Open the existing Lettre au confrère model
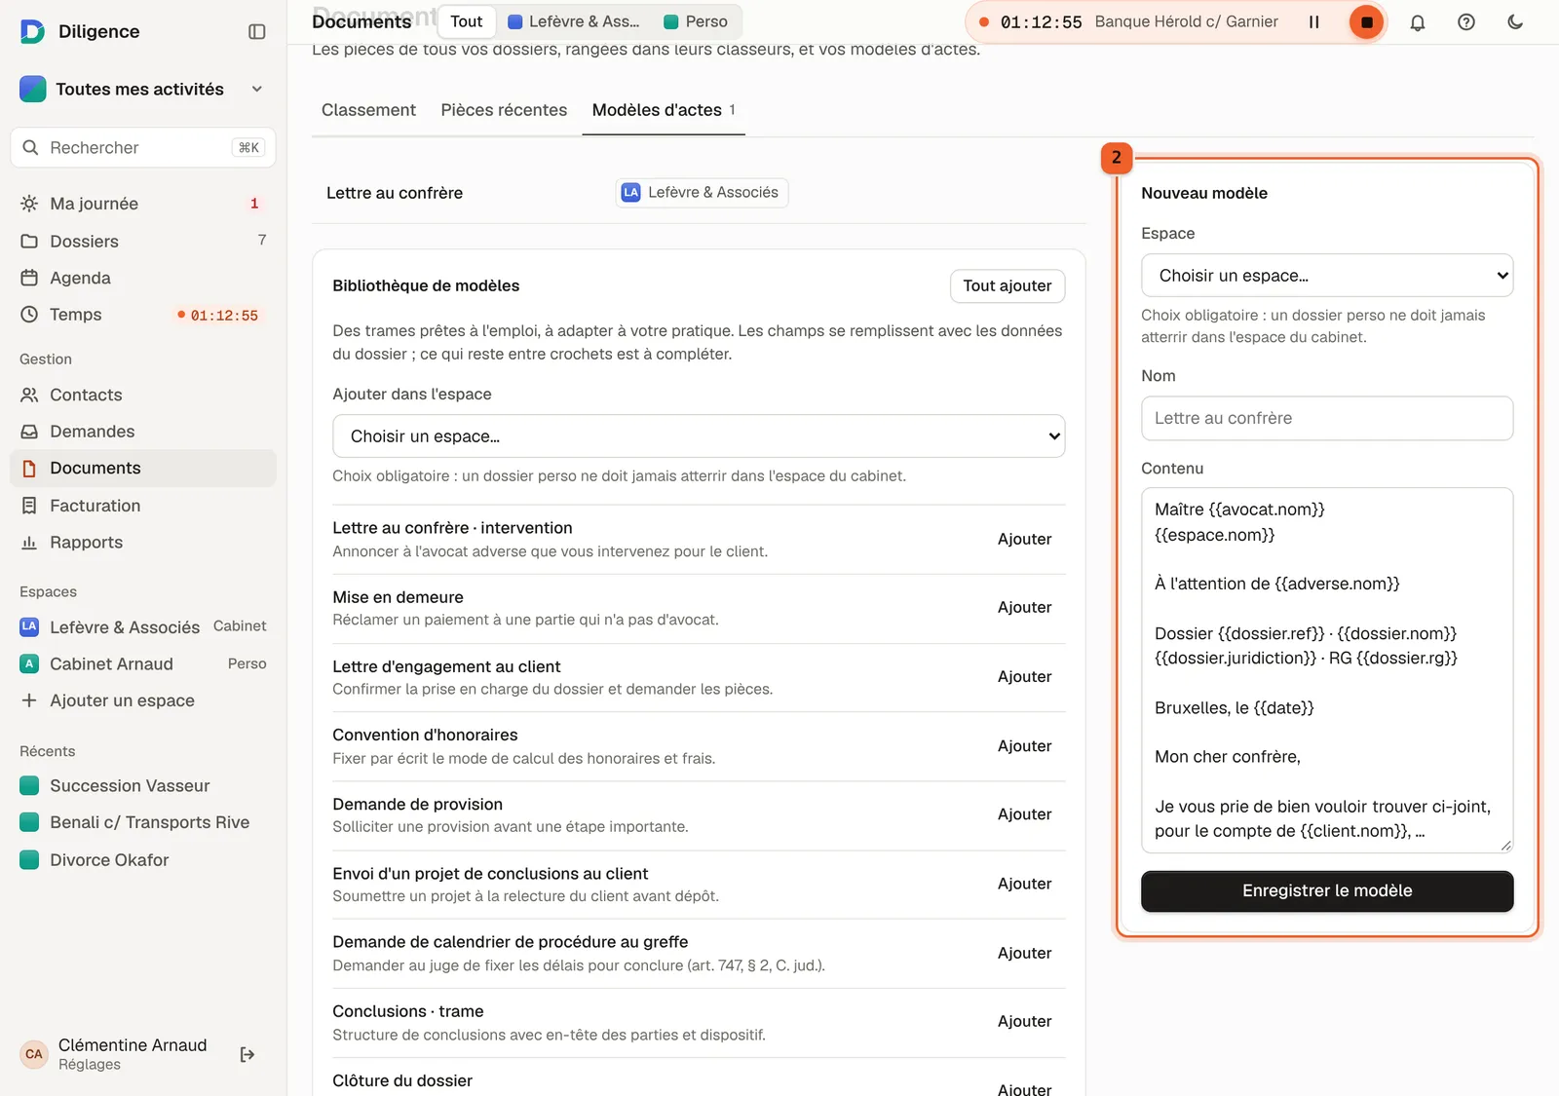The height and width of the screenshot is (1096, 1559). click(395, 193)
